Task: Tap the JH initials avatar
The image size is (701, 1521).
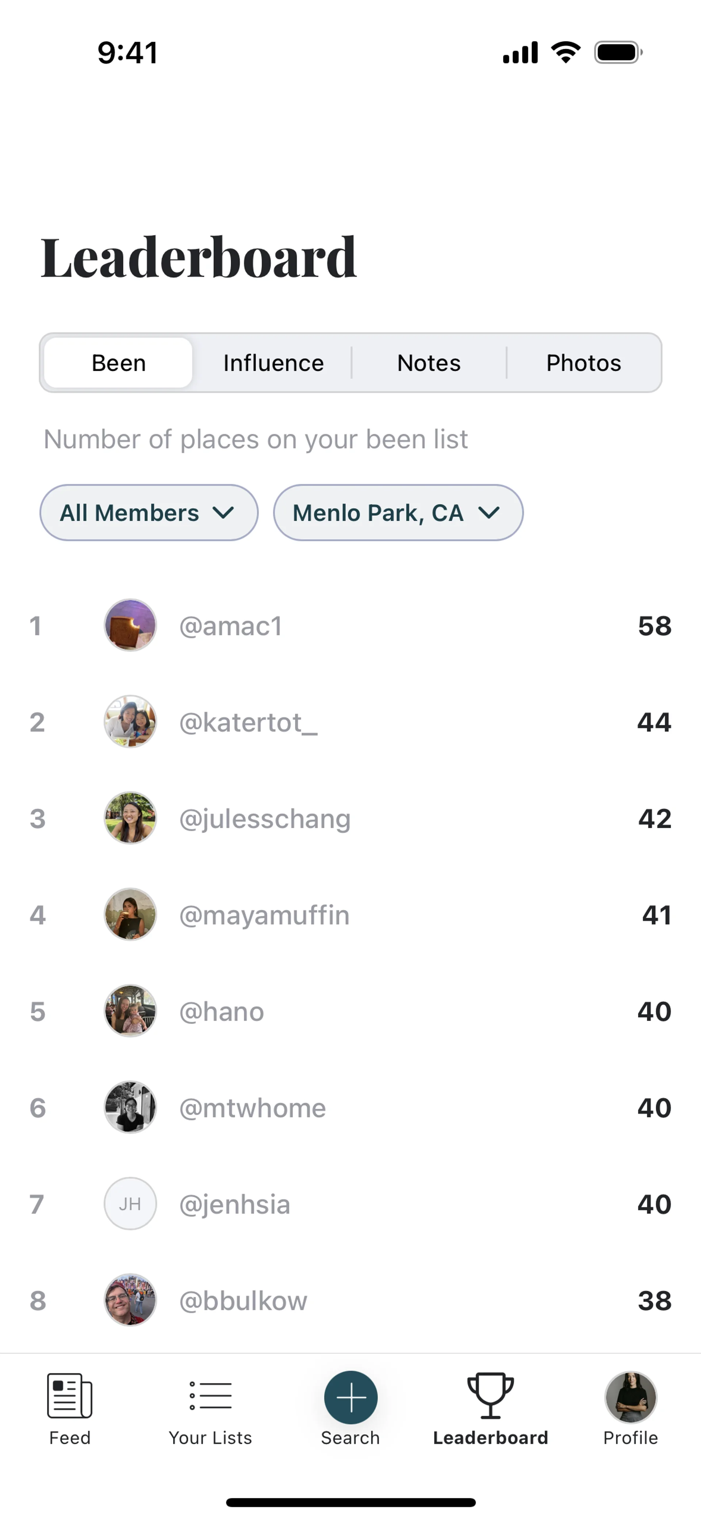Action: point(130,1204)
